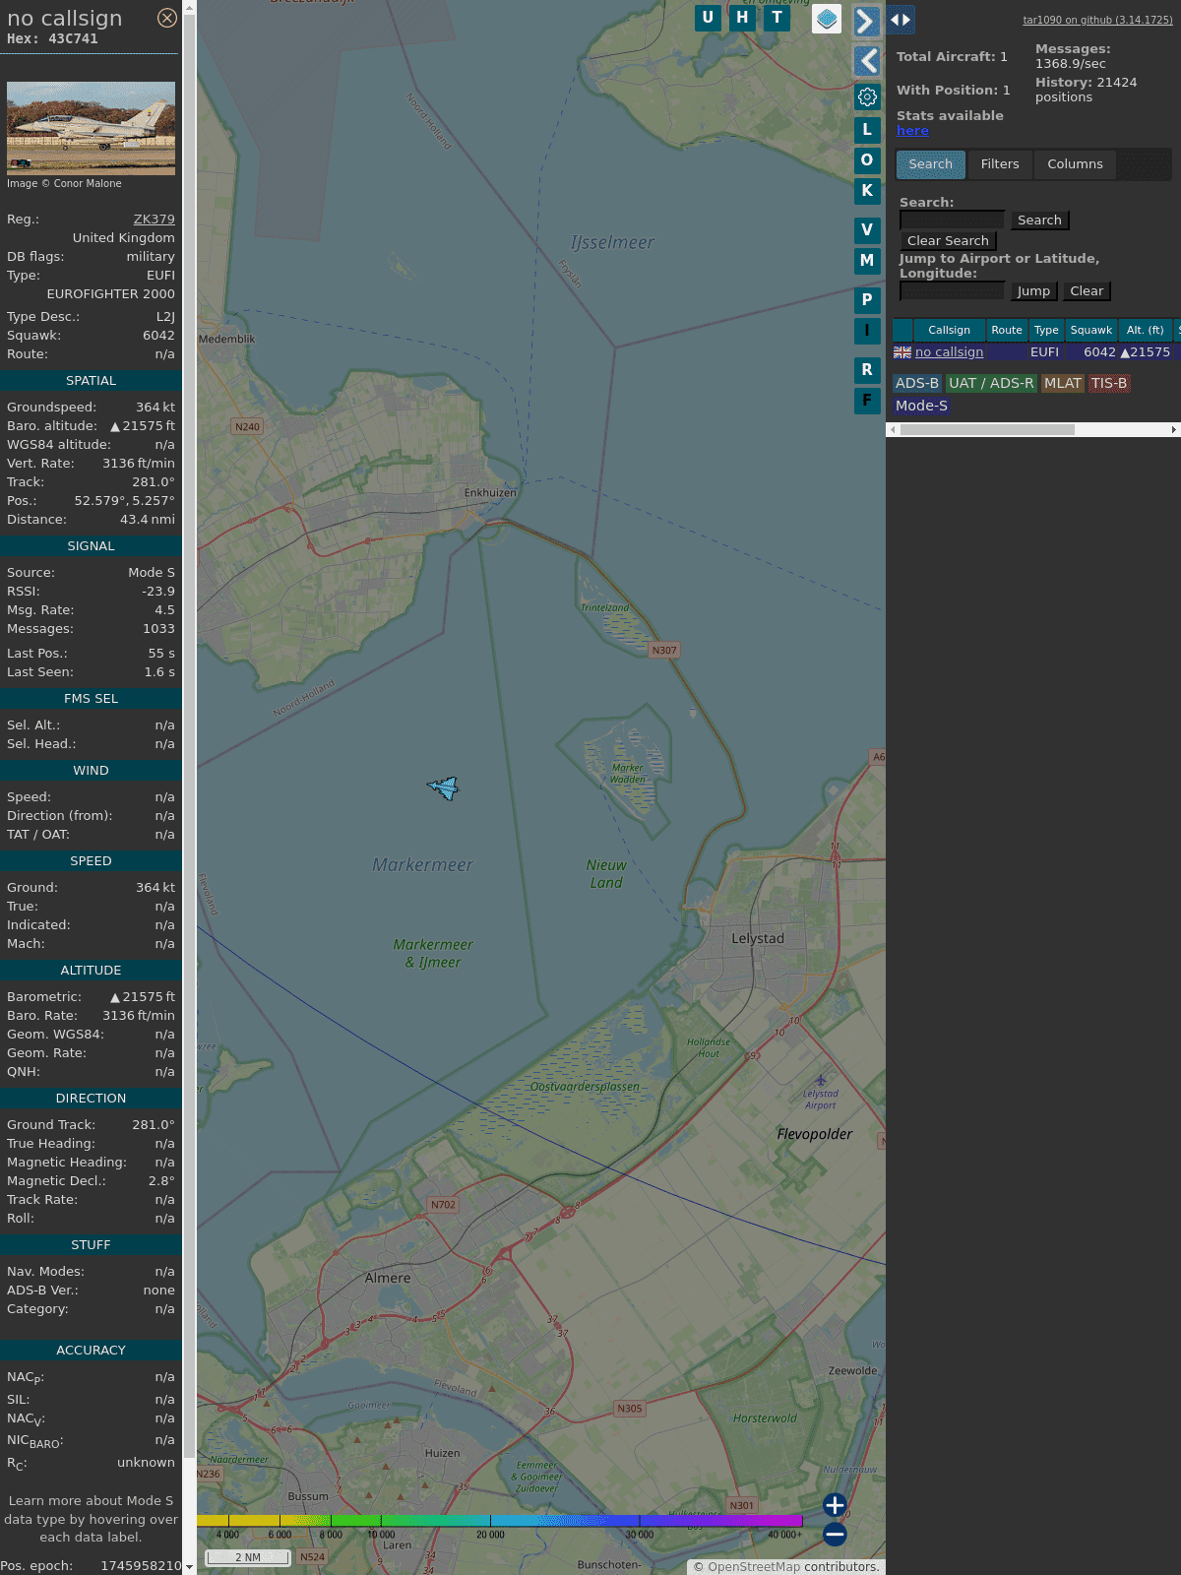
Task: Click the double-arrow sidebar toggle
Action: click(x=901, y=19)
